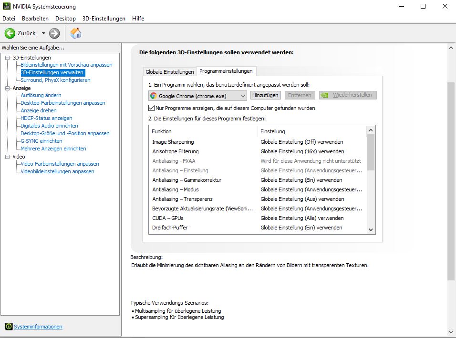Open the Systeminformationen link
The height and width of the screenshot is (338, 456).
[38, 327]
